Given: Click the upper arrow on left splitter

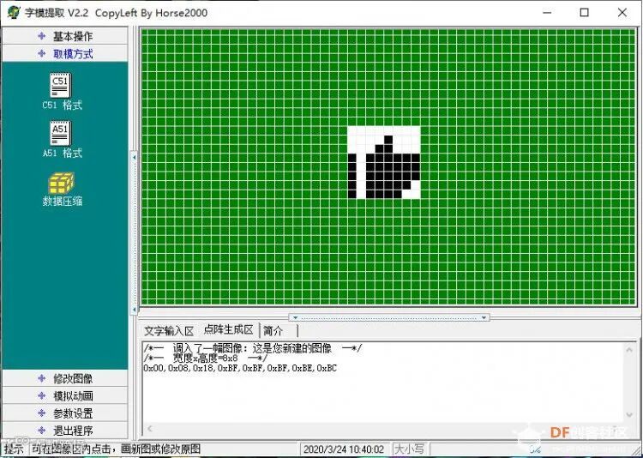Looking at the screenshot, I should point(134,157).
